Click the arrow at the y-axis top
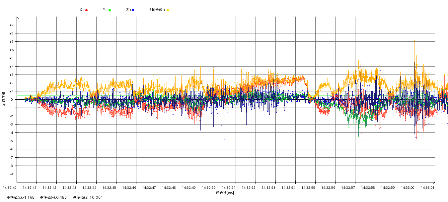 point(17,17)
